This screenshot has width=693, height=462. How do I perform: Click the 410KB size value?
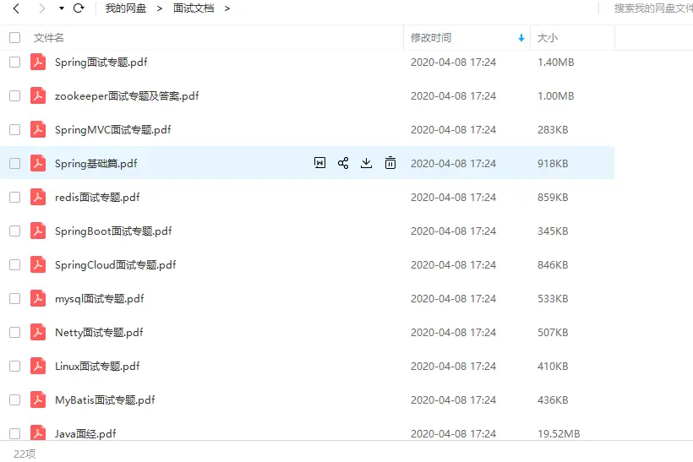553,367
